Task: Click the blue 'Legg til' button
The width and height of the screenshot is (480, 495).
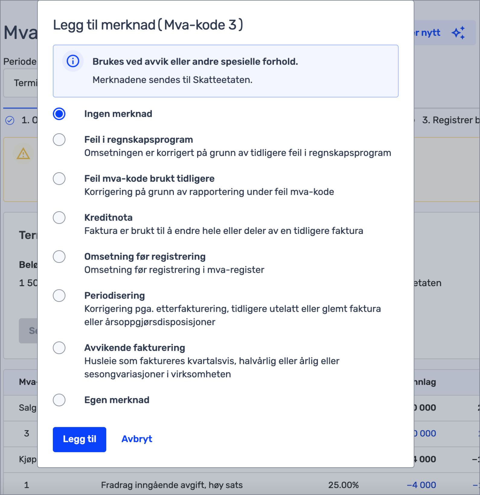Action: (x=79, y=439)
